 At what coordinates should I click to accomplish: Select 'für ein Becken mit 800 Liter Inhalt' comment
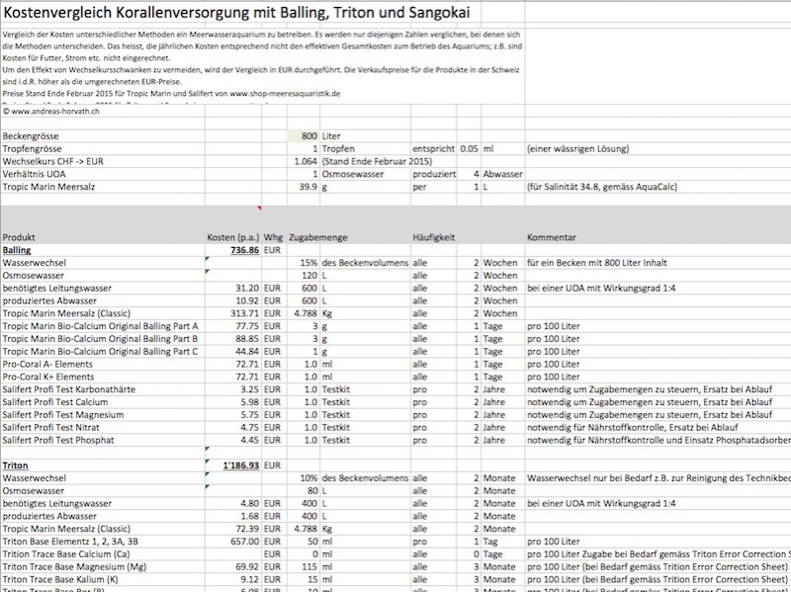click(597, 263)
